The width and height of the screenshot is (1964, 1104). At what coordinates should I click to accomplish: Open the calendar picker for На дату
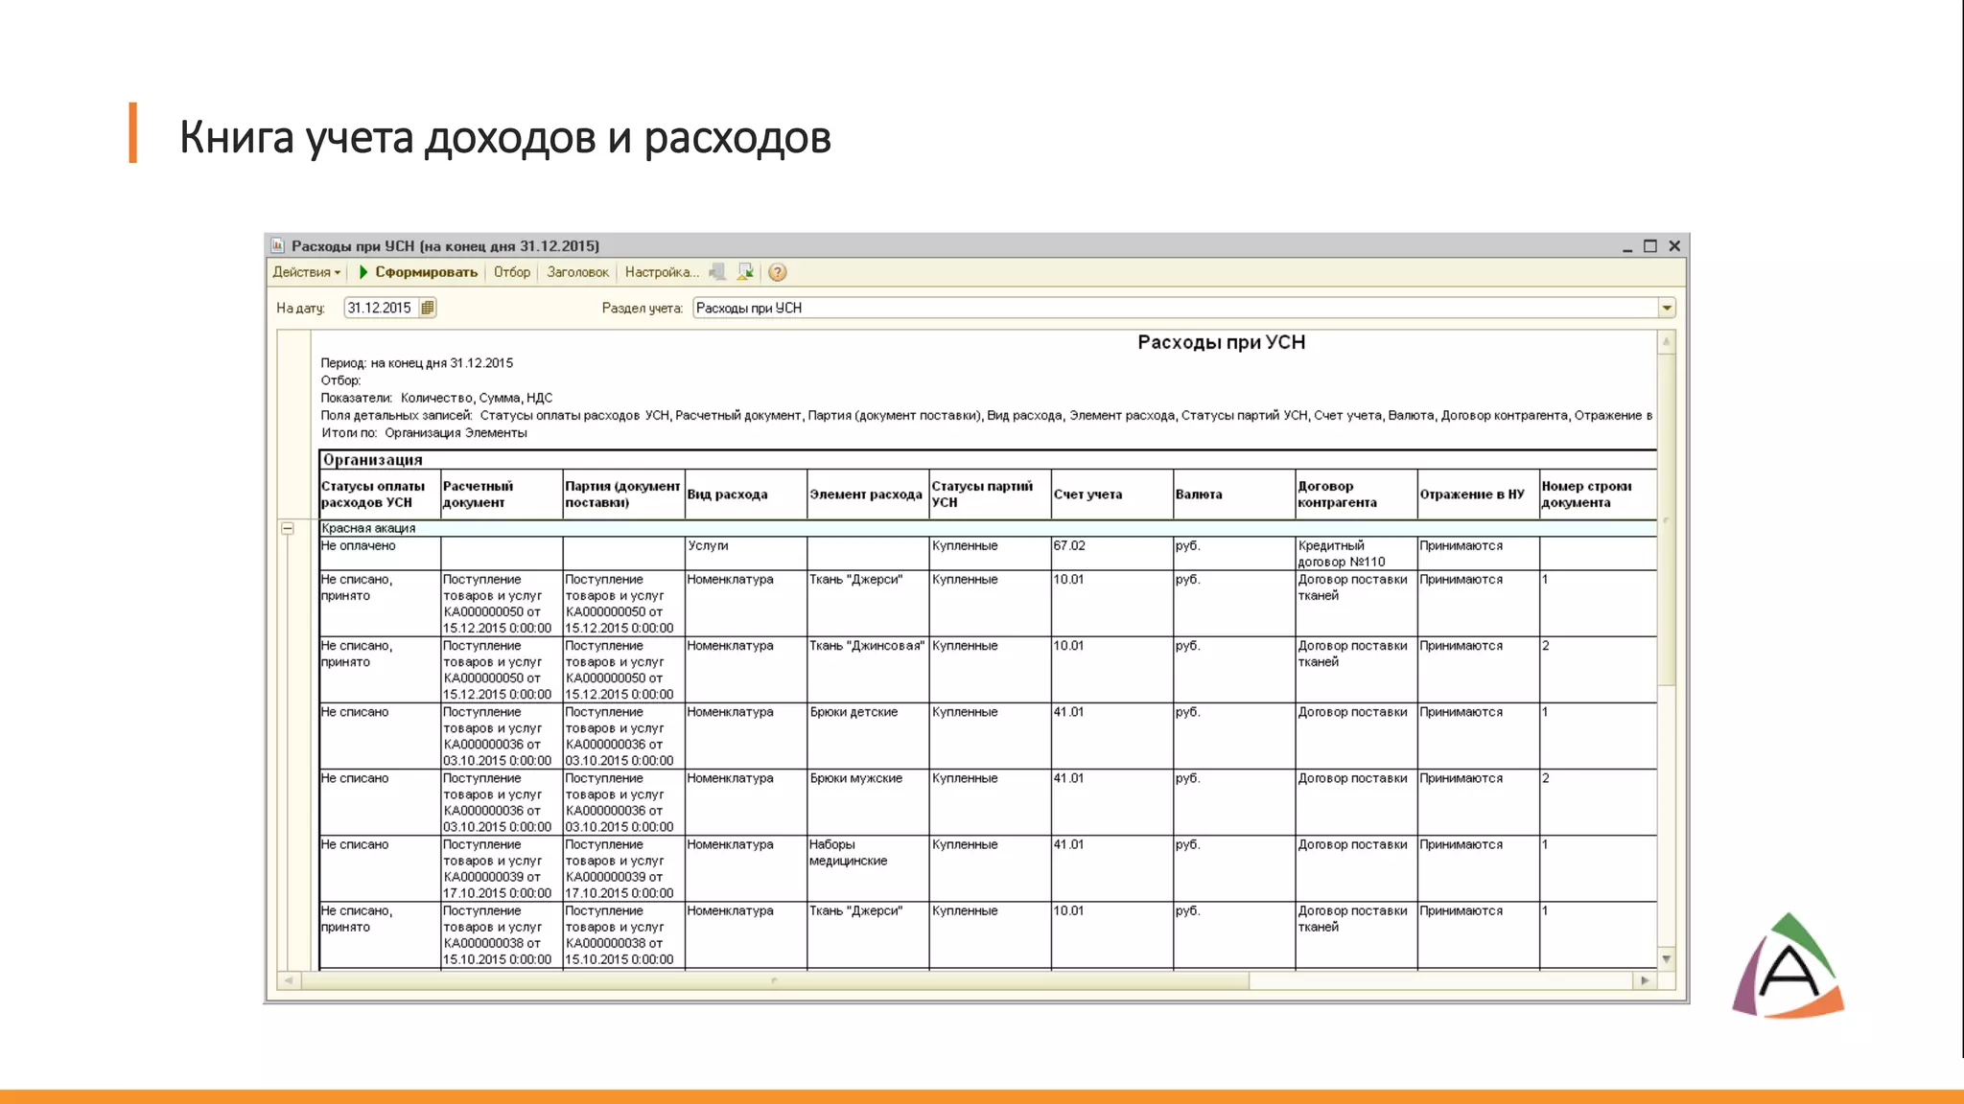(x=428, y=308)
